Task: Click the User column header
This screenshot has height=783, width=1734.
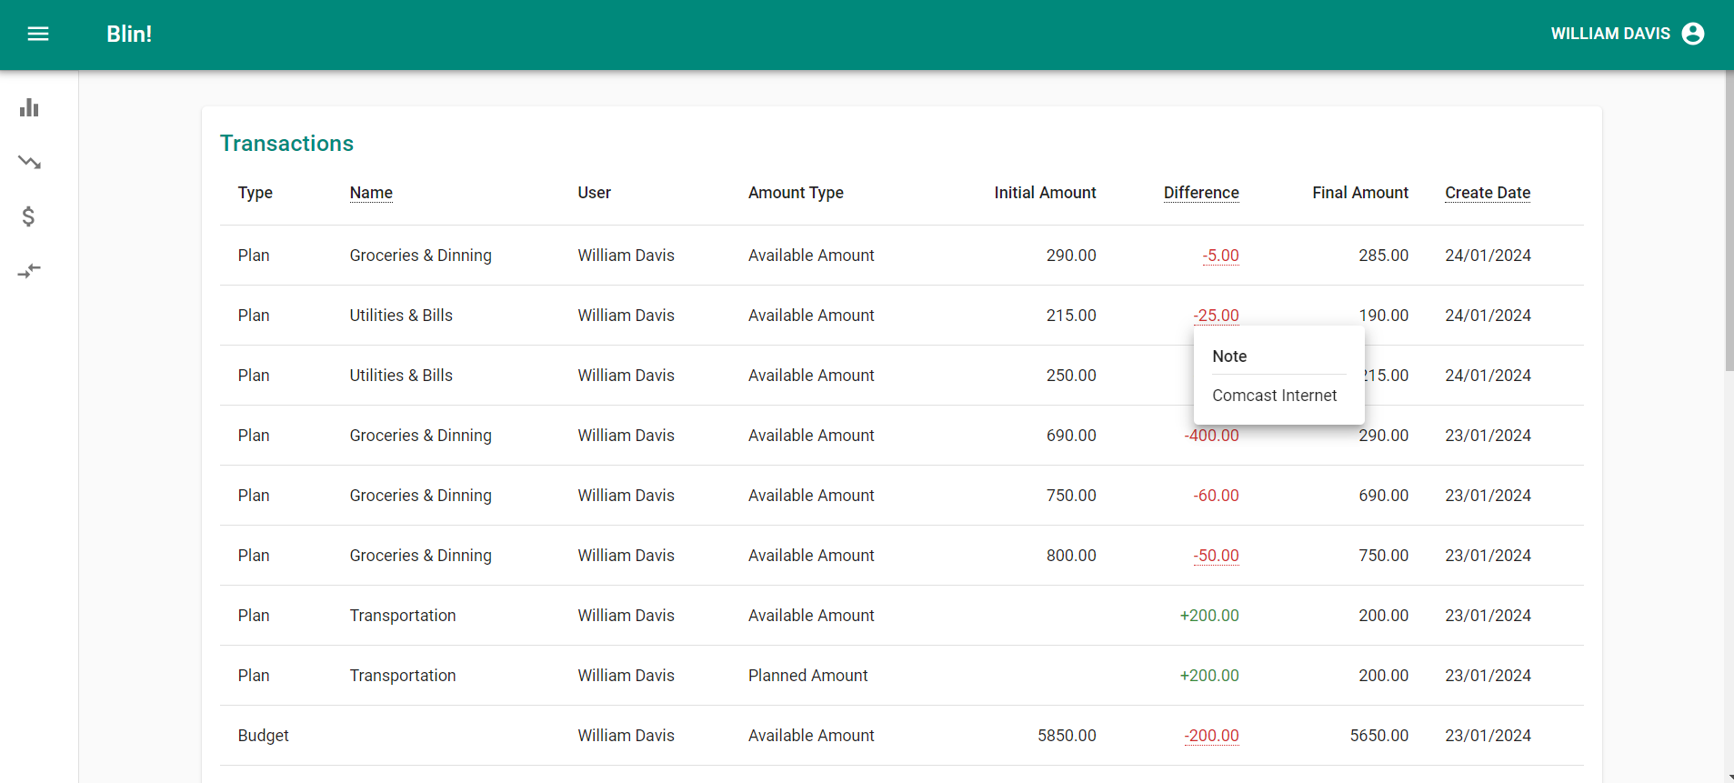Action: pyautogui.click(x=594, y=193)
